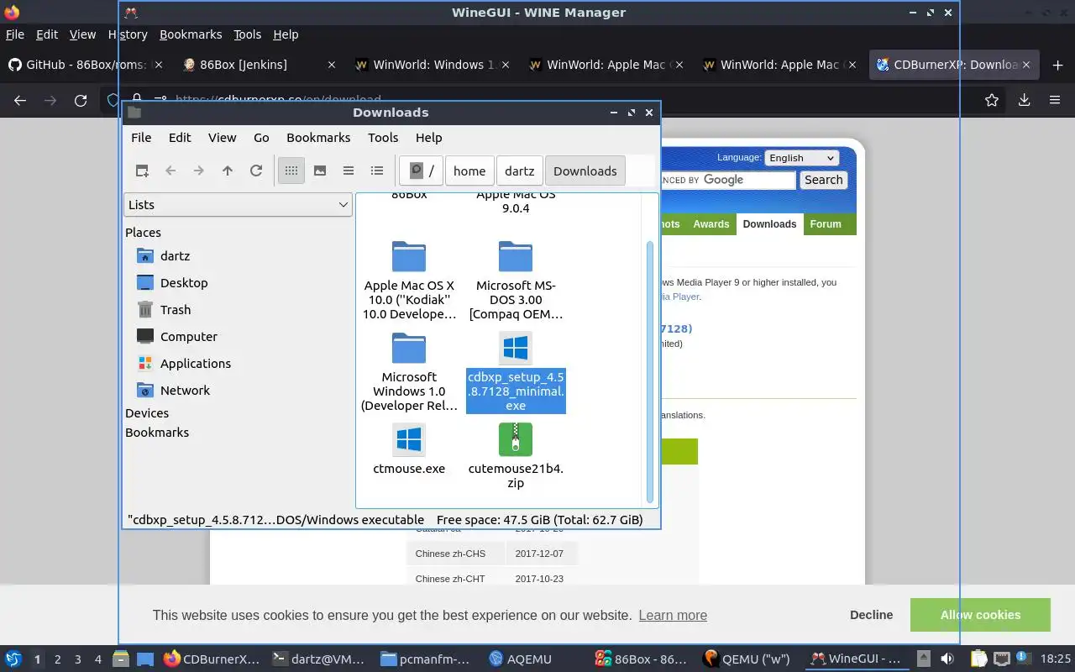Open Trash in Places sidebar
This screenshot has height=672, width=1075.
point(176,309)
